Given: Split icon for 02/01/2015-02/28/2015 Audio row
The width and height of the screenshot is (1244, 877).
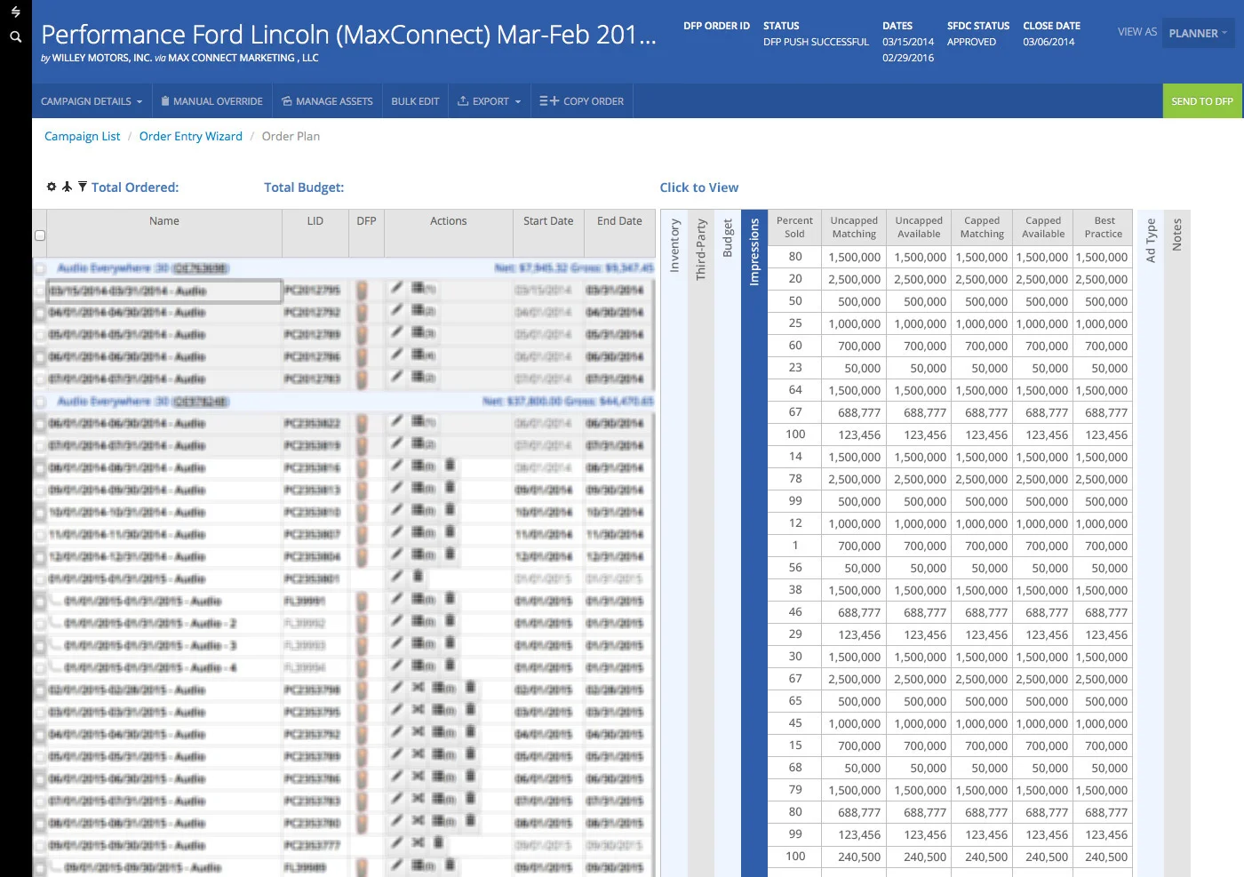Looking at the screenshot, I should pos(418,687).
